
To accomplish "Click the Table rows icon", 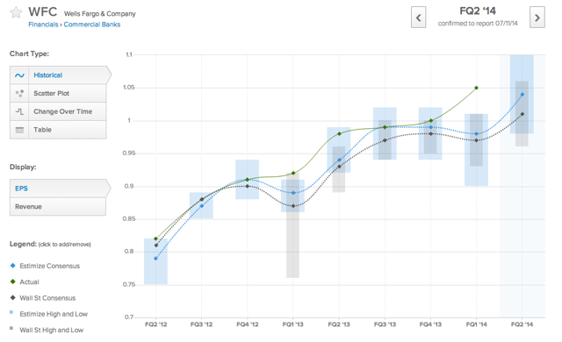I will point(19,130).
